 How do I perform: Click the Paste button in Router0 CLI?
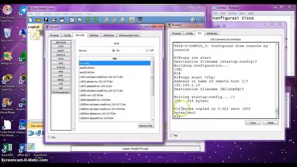click(271, 123)
